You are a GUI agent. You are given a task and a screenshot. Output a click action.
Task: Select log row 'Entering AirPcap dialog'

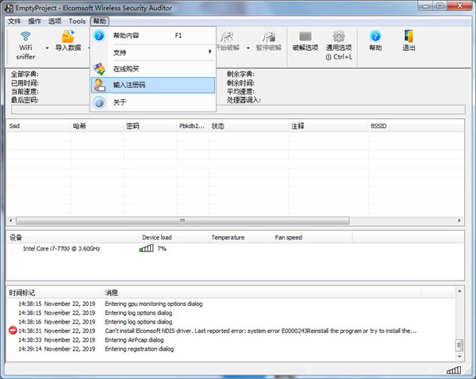pyautogui.click(x=231, y=340)
